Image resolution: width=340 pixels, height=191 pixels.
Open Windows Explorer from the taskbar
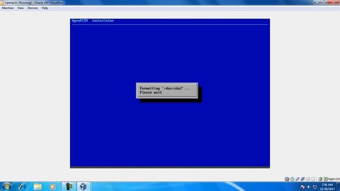click(38, 186)
